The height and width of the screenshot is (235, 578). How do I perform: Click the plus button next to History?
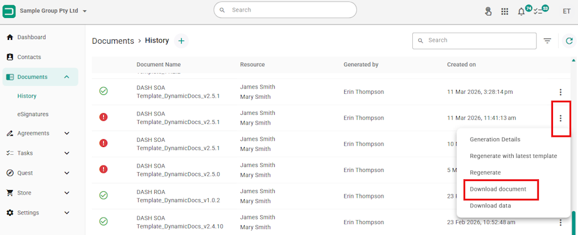tap(181, 41)
